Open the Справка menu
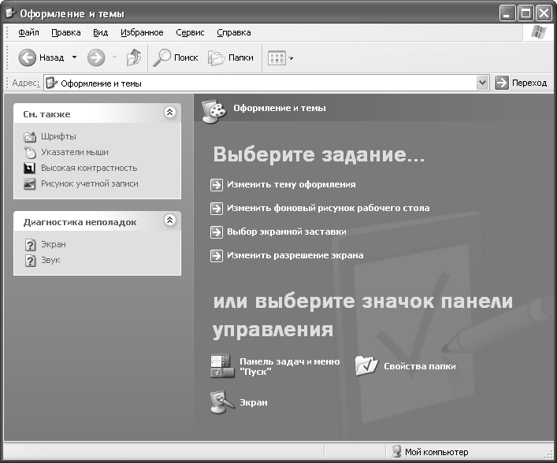 coord(234,32)
